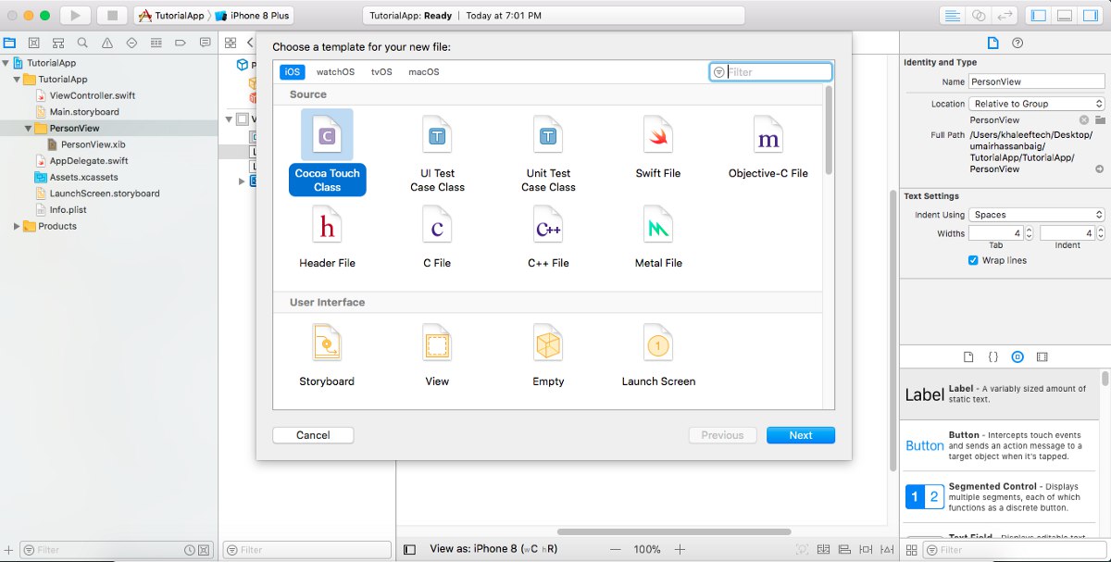Switch to Assistant editor

click(x=978, y=16)
